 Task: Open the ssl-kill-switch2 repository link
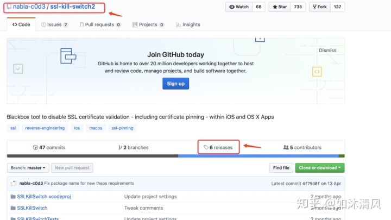(73, 7)
